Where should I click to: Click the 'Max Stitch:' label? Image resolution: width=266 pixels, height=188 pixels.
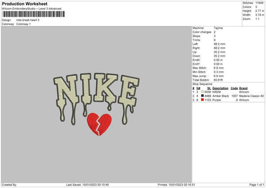[199, 68]
